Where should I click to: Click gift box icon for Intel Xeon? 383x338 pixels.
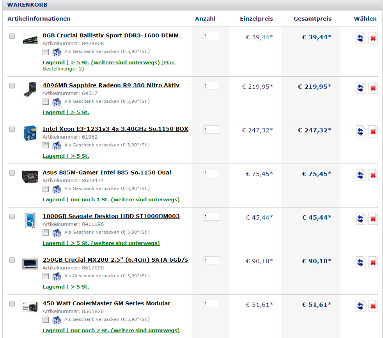coord(57,146)
